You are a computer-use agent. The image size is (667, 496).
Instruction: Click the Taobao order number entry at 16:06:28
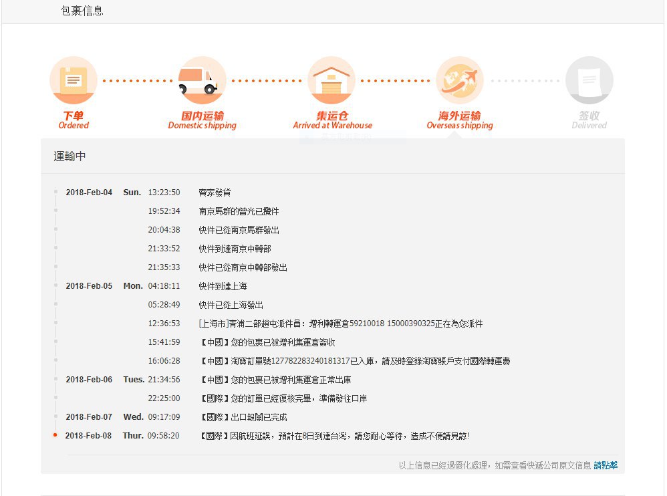[354, 361]
